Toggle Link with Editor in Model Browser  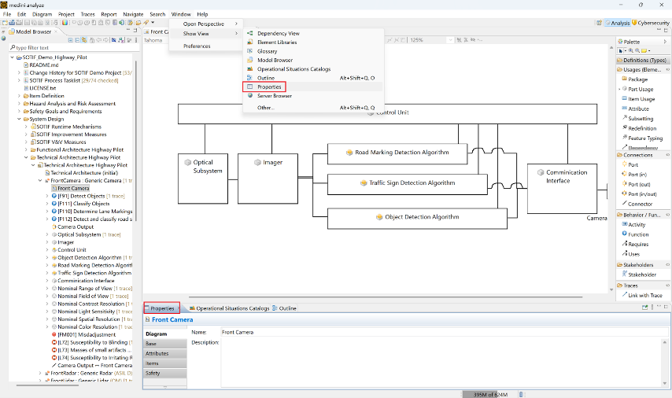[84, 40]
